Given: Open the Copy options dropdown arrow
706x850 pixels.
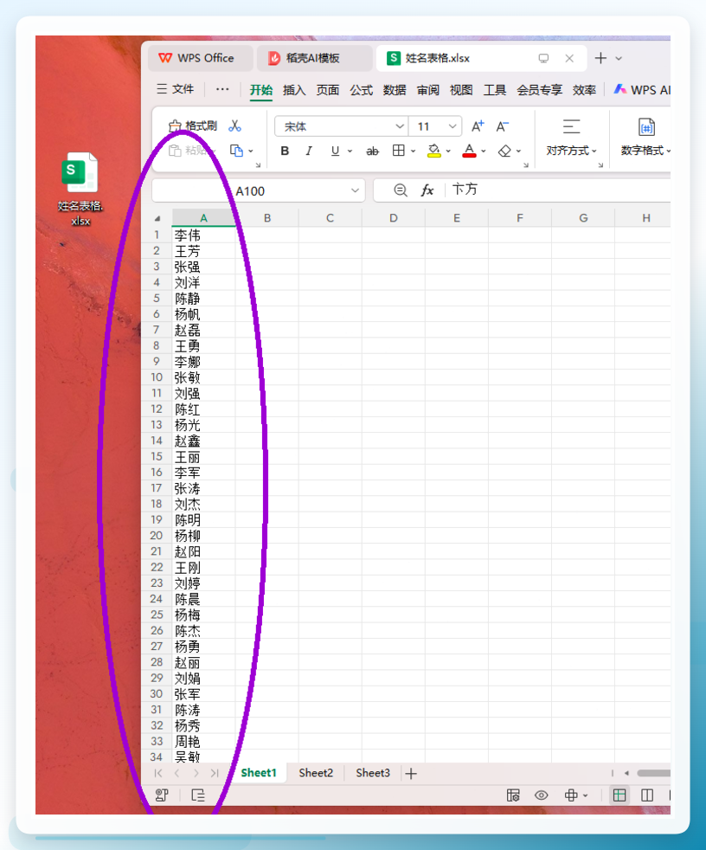Looking at the screenshot, I should pyautogui.click(x=251, y=151).
